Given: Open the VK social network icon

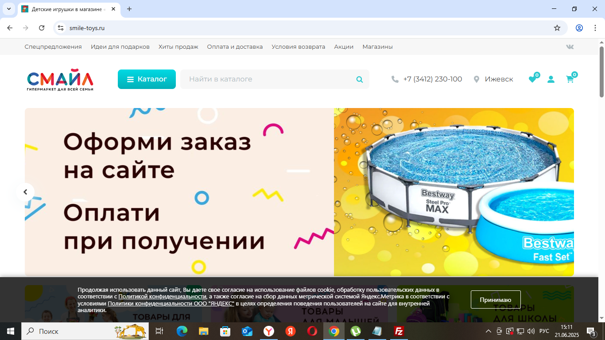Looking at the screenshot, I should (x=570, y=46).
